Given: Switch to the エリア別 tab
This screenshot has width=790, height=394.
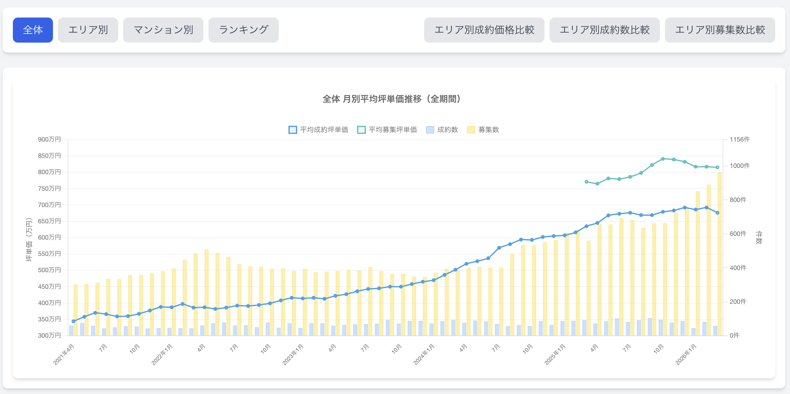Looking at the screenshot, I should pos(88,30).
